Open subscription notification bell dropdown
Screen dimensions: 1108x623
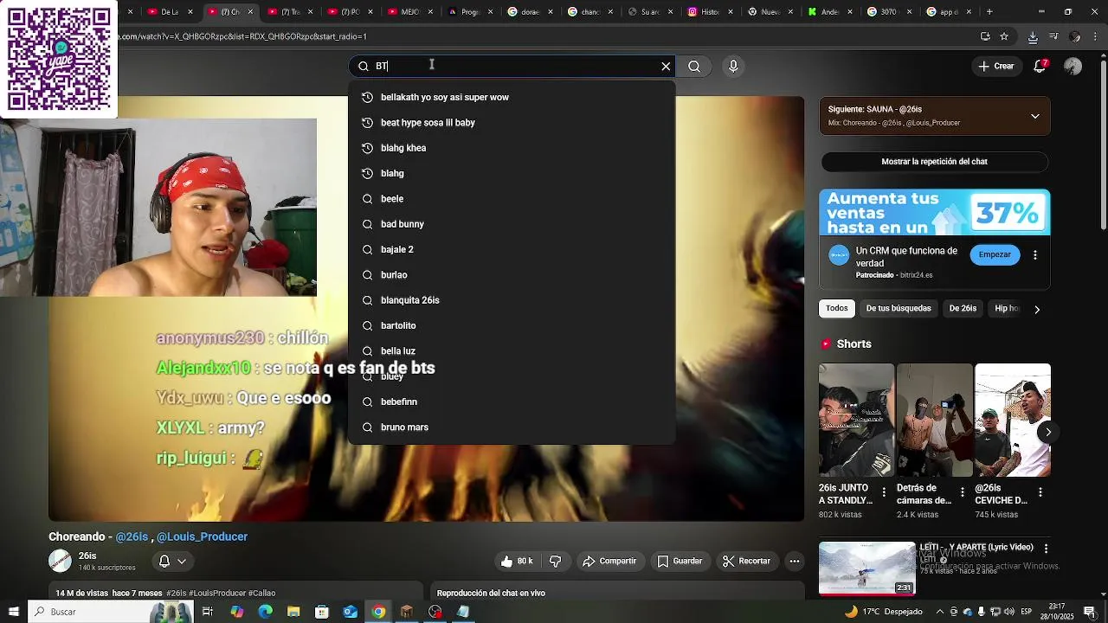(x=172, y=562)
